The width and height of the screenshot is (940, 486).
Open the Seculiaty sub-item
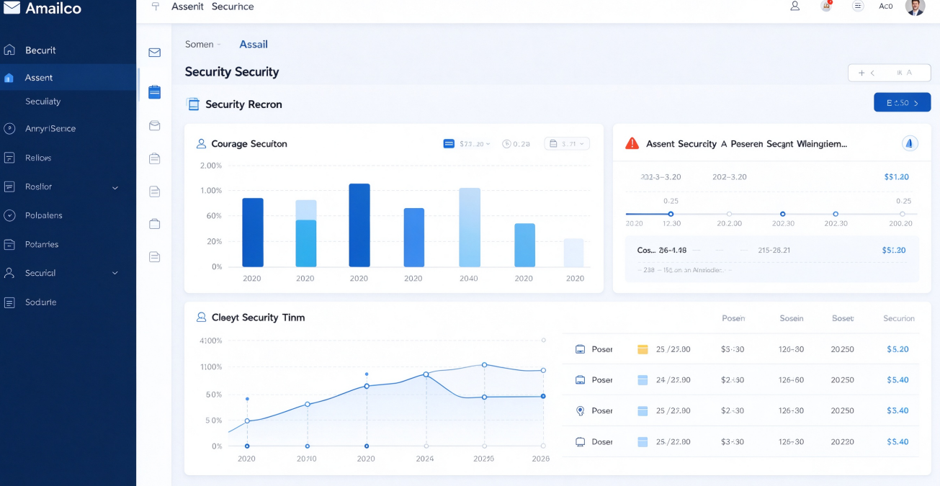coord(42,102)
